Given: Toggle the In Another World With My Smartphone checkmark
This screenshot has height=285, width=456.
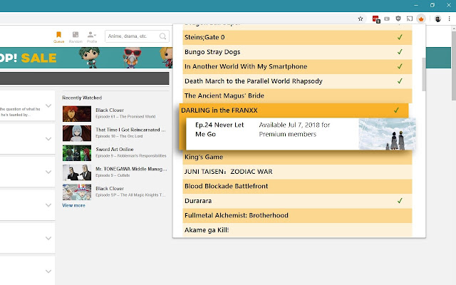Looking at the screenshot, I should 400,66.
